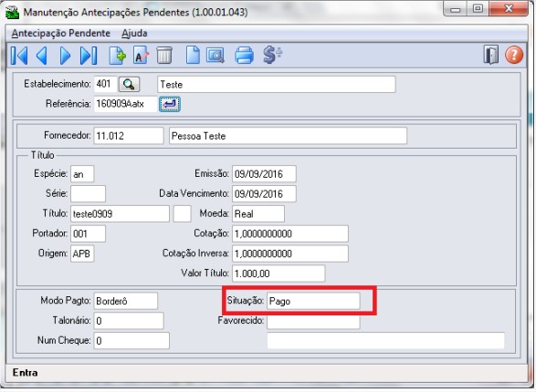Click status bar text Entra
This screenshot has height=392, width=536.
[25, 373]
